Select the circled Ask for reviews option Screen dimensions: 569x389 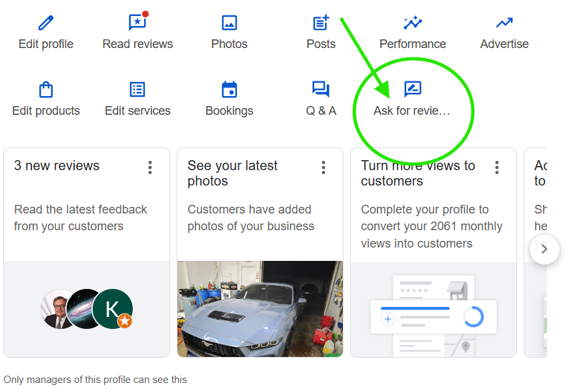(413, 97)
